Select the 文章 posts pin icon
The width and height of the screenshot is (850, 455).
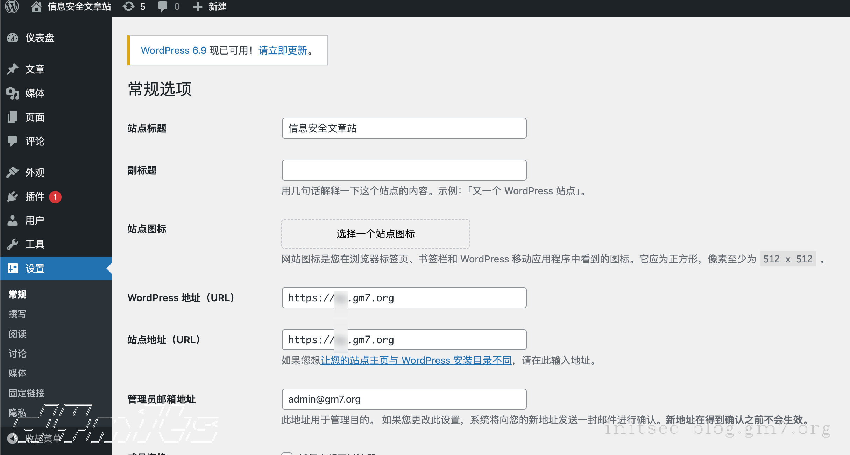pos(34,68)
